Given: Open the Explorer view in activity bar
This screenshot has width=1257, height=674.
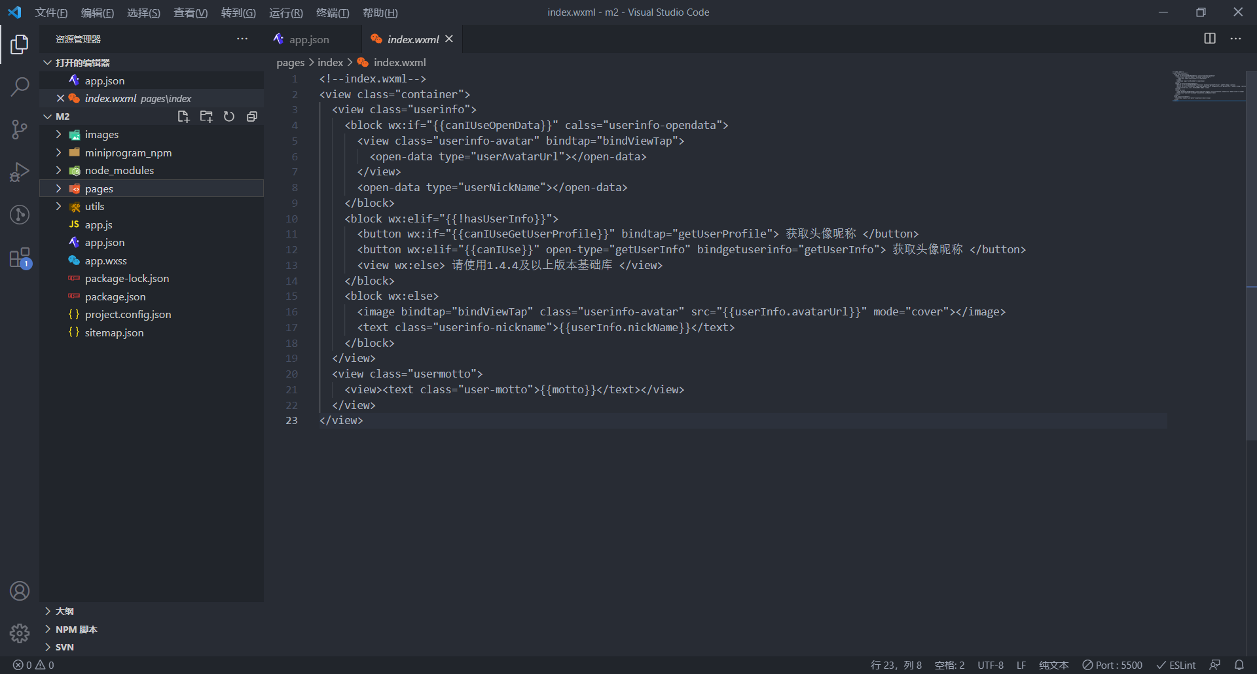Looking at the screenshot, I should point(20,44).
